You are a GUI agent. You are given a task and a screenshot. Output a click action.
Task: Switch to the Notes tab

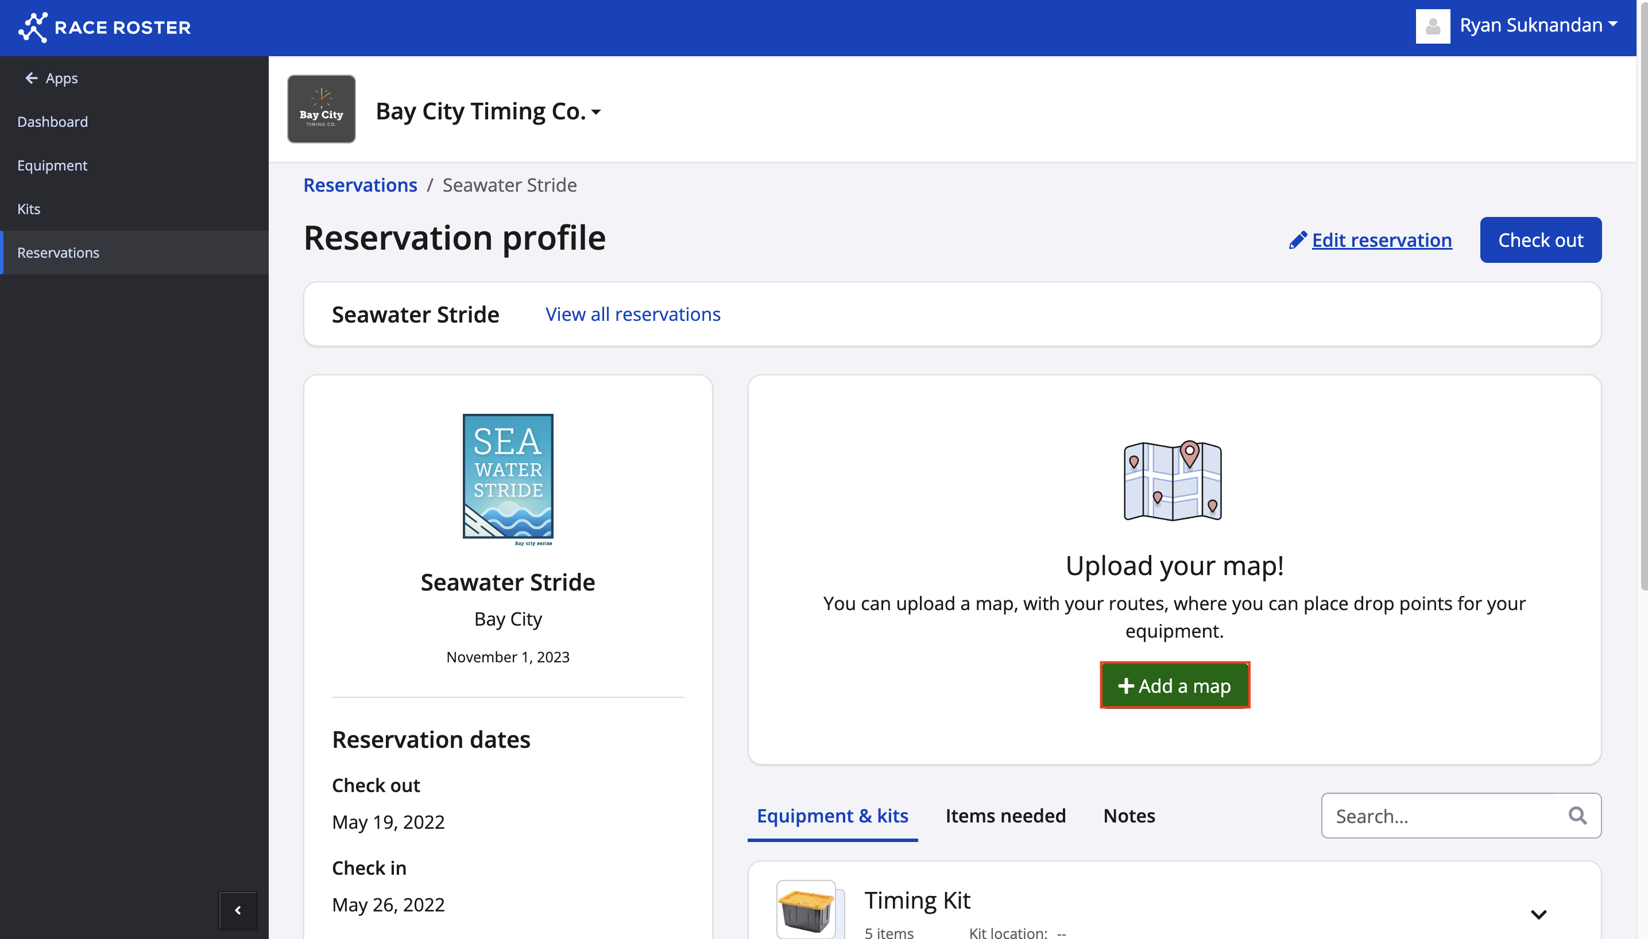1129,816
